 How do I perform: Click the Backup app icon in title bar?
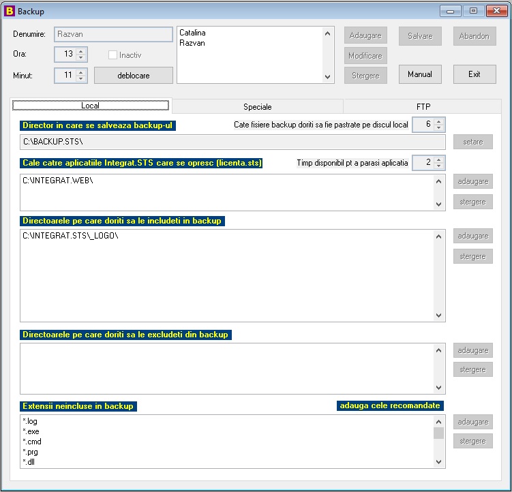(x=10, y=11)
